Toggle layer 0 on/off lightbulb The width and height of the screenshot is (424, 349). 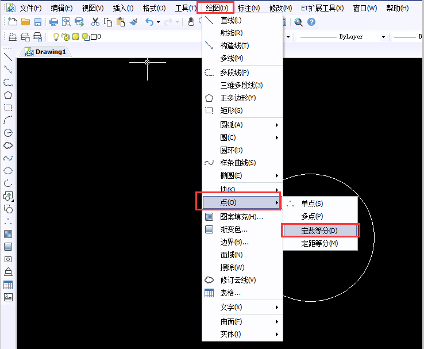coord(56,37)
